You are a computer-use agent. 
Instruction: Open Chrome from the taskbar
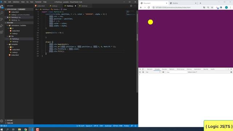25,130
